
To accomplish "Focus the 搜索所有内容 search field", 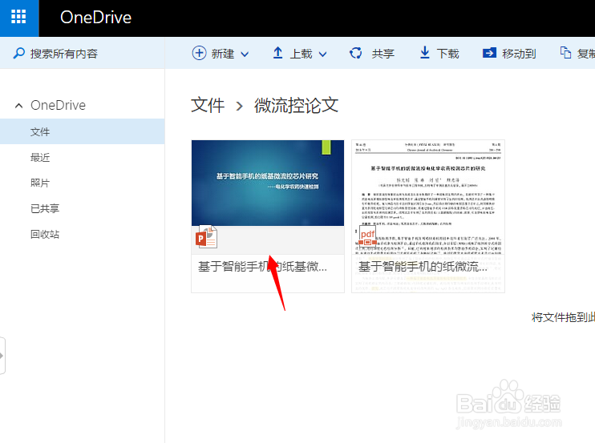I will pyautogui.click(x=82, y=54).
